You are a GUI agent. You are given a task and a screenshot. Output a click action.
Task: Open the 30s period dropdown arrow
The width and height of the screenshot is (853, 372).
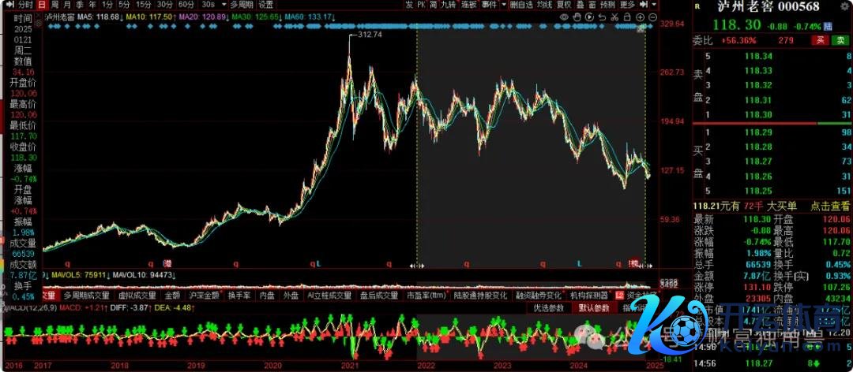pos(224,5)
